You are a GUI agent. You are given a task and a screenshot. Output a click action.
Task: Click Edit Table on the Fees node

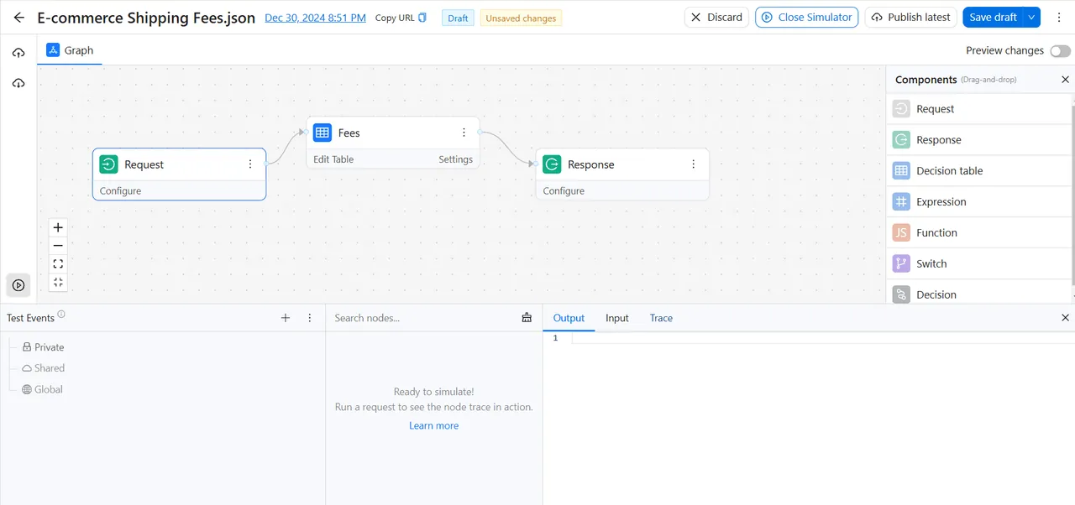point(333,159)
